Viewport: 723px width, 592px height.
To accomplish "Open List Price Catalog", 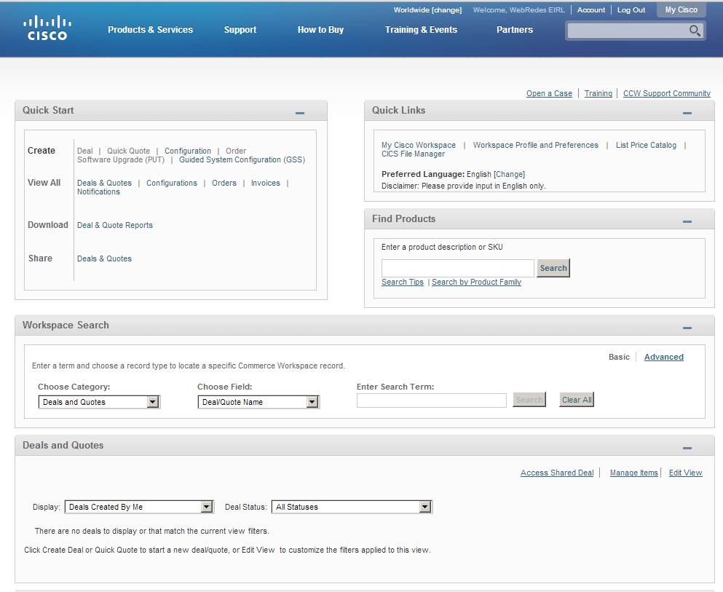I will pos(646,145).
